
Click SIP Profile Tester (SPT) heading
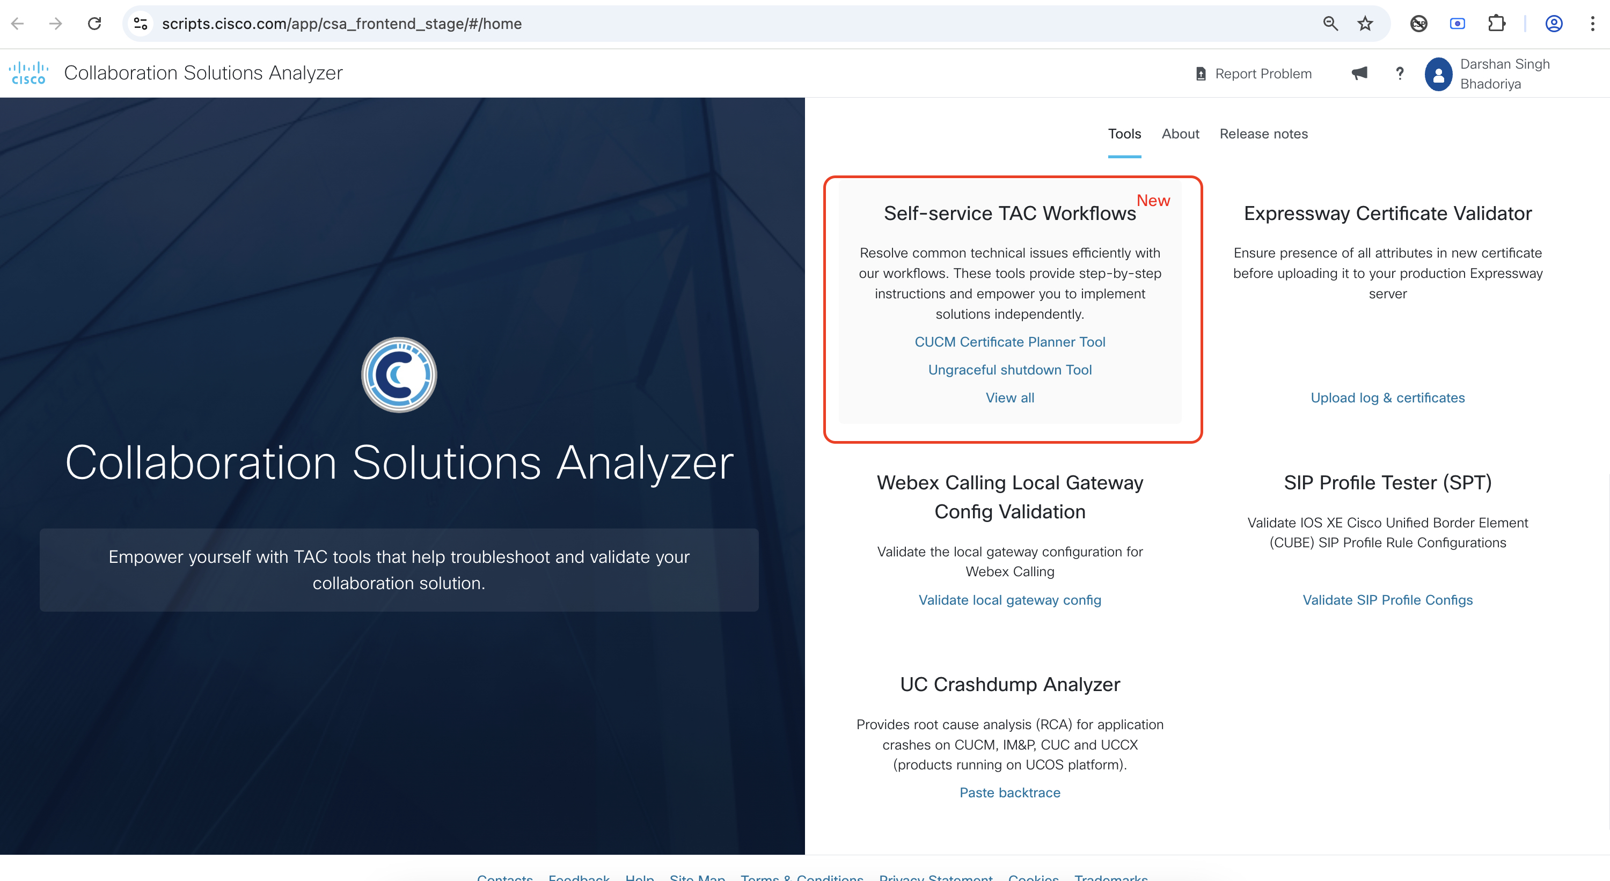1387,483
